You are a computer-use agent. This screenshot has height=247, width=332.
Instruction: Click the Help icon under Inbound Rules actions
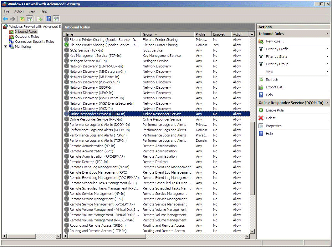[x=261, y=95]
